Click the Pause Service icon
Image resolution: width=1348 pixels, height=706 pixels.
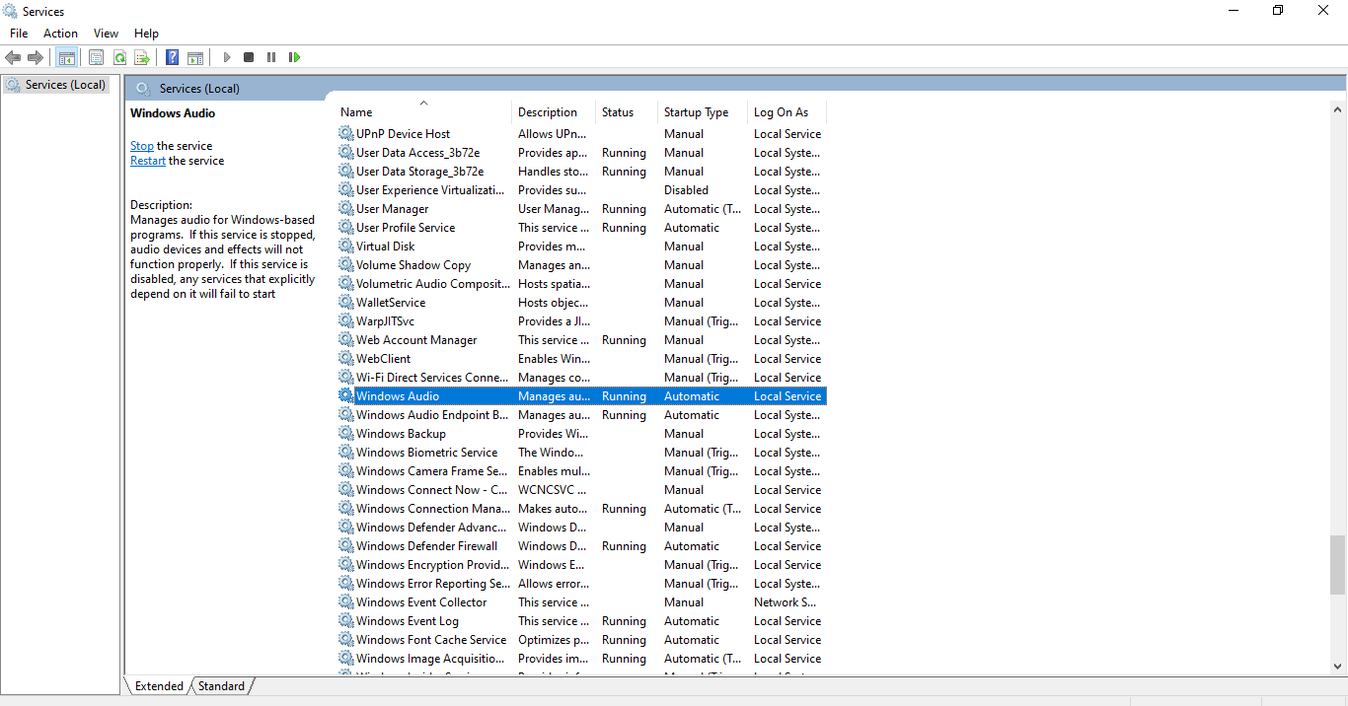click(x=271, y=57)
